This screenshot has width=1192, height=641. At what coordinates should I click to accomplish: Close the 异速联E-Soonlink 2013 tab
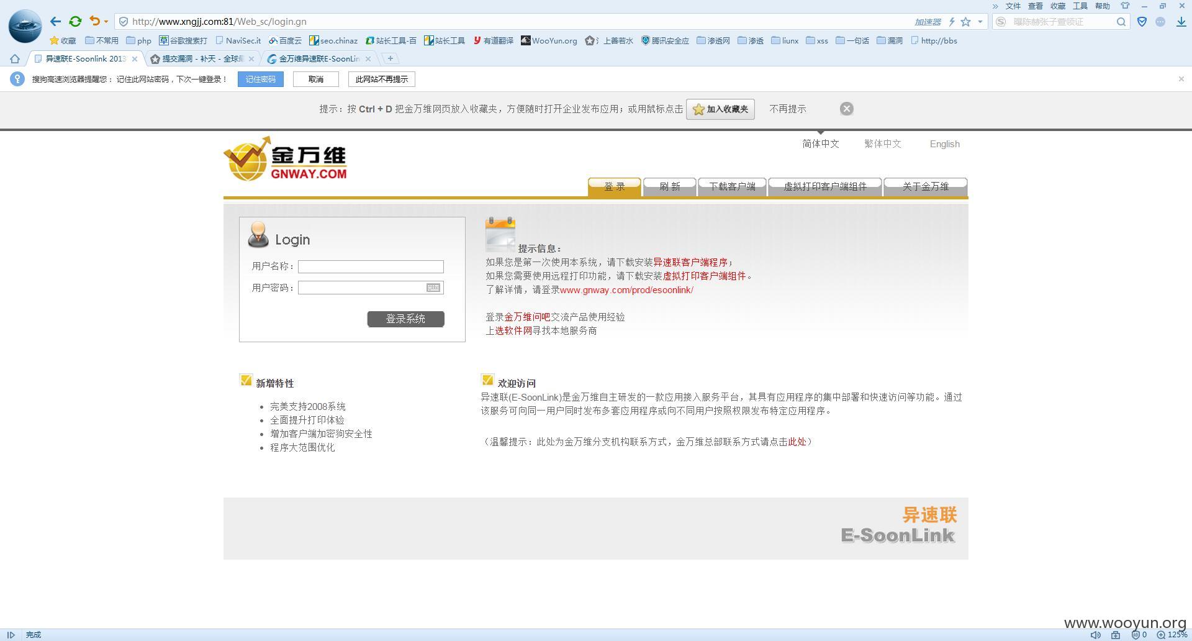coord(135,59)
